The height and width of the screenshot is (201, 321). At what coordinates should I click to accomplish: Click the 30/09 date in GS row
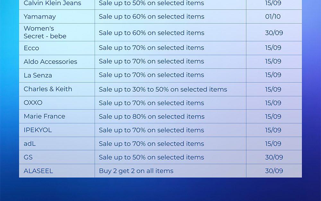274,157
